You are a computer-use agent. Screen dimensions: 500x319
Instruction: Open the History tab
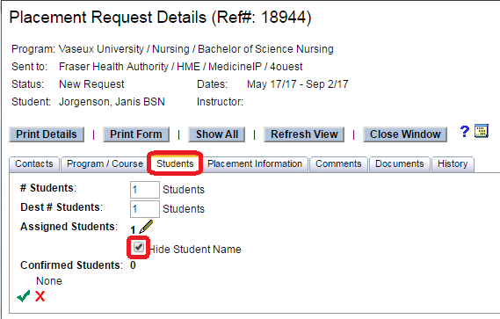coord(453,164)
